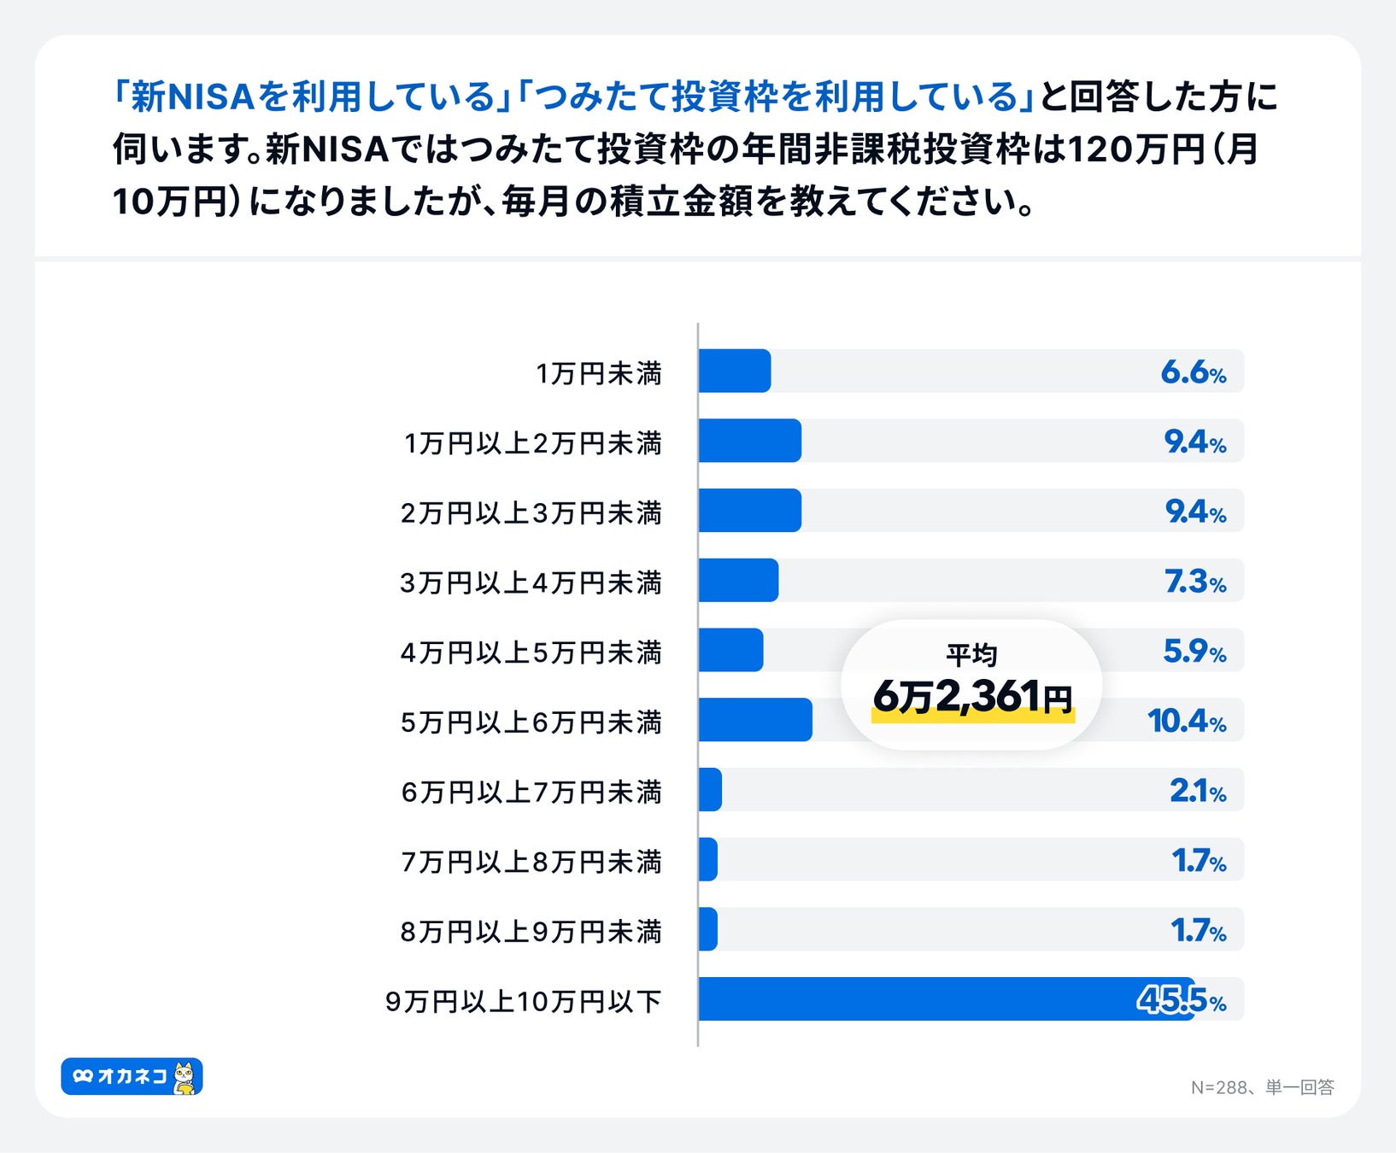Click the 7.3% percentage value

click(x=1194, y=582)
